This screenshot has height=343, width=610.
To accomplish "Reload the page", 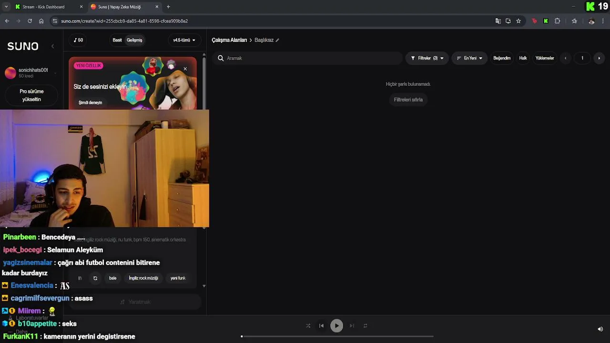I will click(x=30, y=21).
